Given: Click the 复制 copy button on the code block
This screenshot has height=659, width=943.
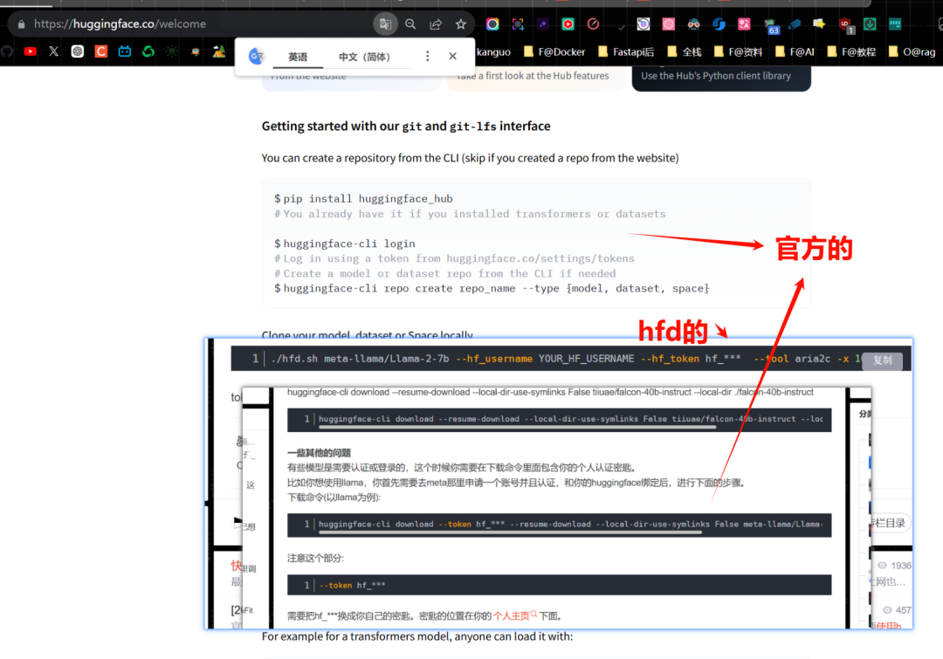Looking at the screenshot, I should 882,360.
